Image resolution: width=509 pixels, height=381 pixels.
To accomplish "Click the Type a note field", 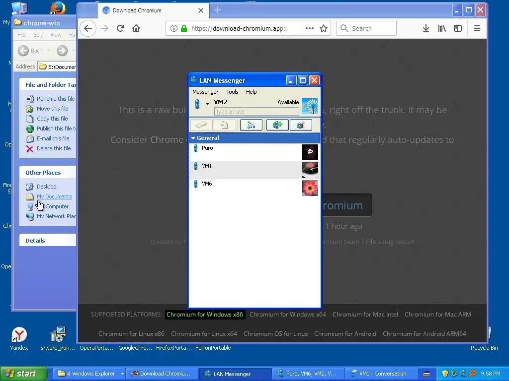I will point(256,112).
